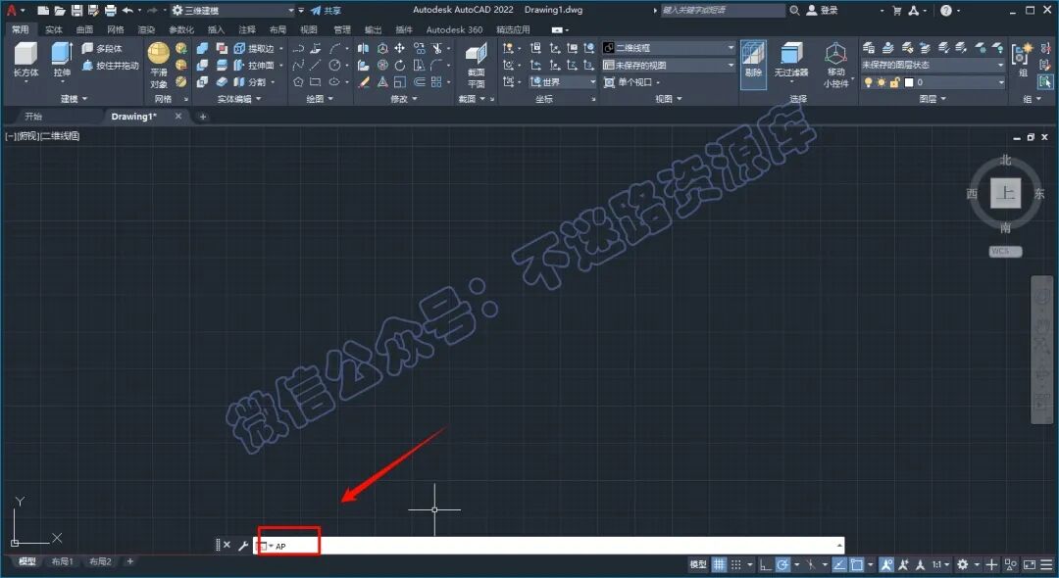Click the 多段体 polysolid tool
This screenshot has width=1059, height=578.
(x=103, y=49)
